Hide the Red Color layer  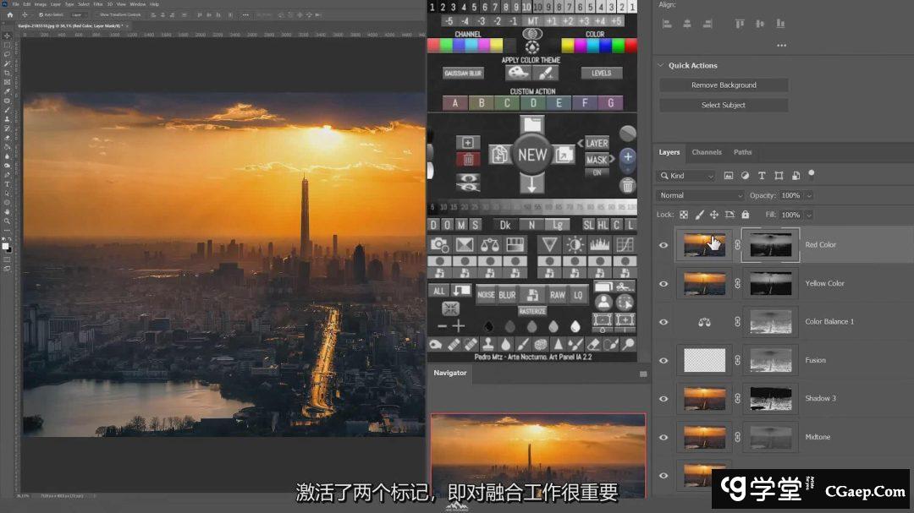pos(663,245)
